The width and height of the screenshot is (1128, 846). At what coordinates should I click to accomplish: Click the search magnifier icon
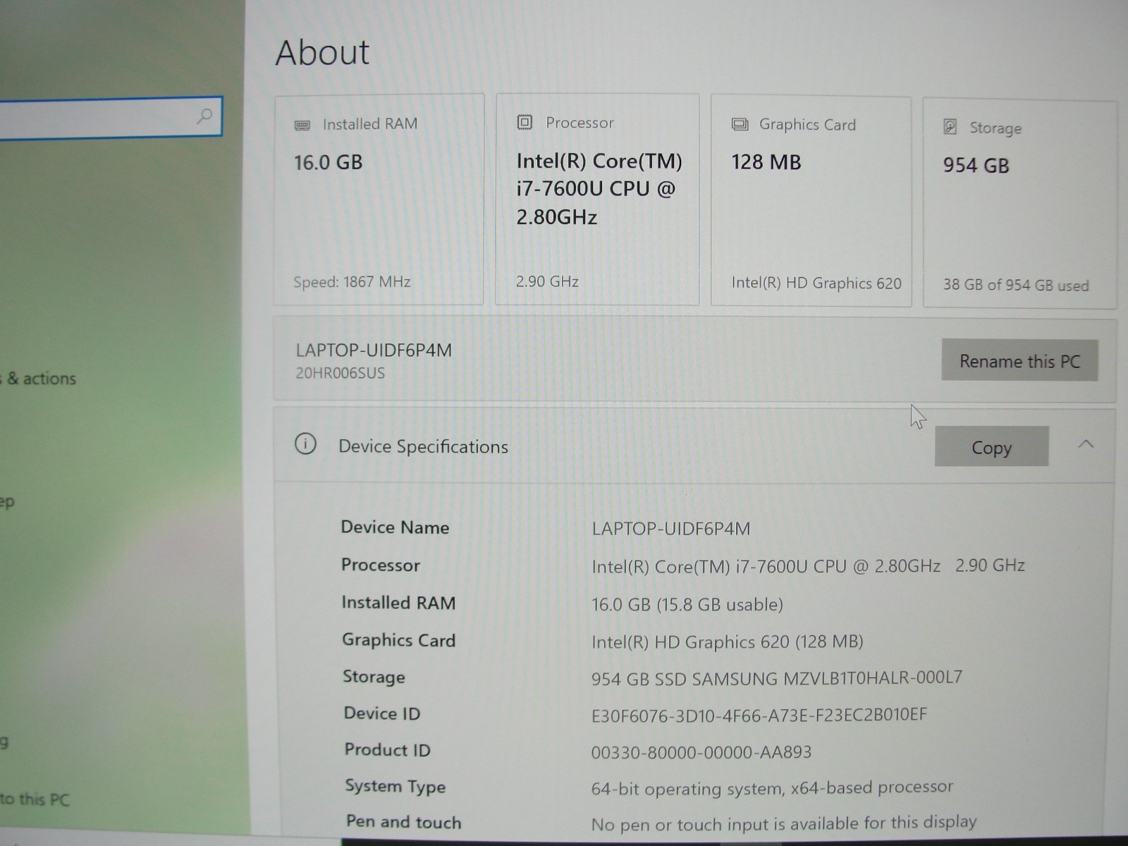click(x=204, y=116)
